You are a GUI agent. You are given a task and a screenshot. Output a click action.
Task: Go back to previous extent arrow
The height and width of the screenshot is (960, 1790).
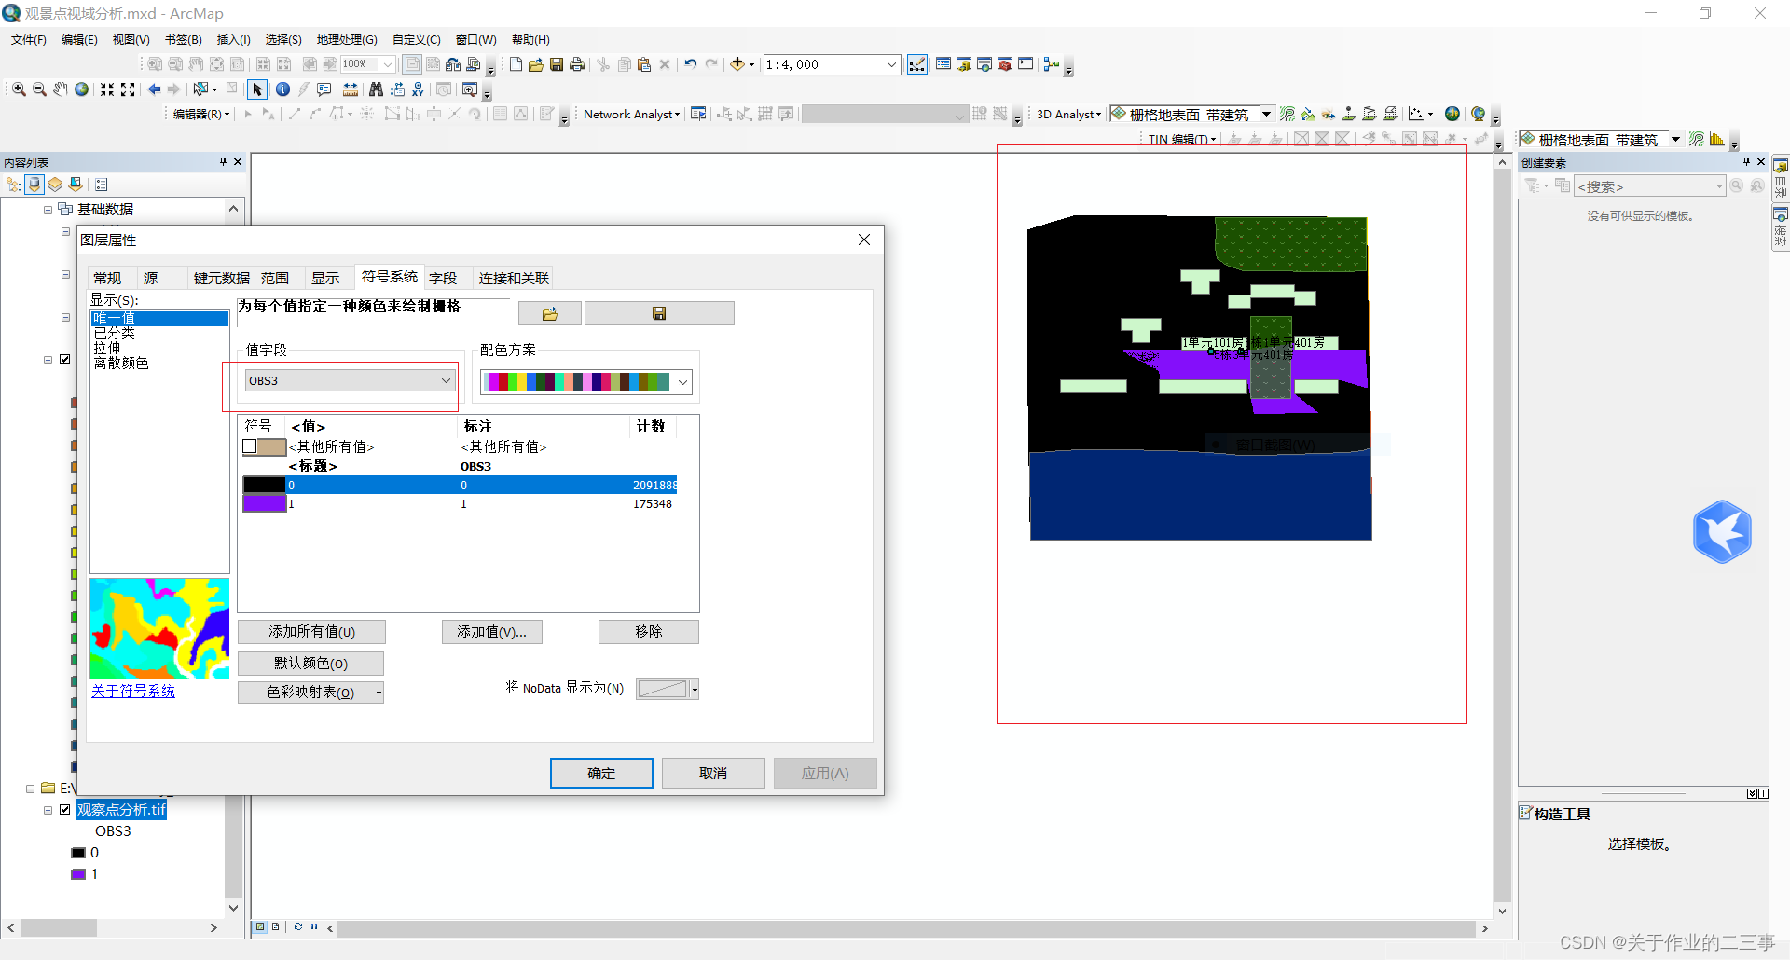[154, 89]
